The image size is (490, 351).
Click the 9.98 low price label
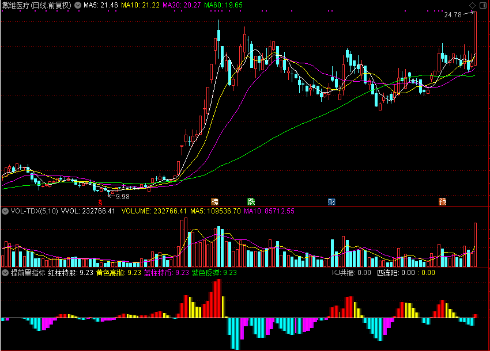[x=123, y=197]
